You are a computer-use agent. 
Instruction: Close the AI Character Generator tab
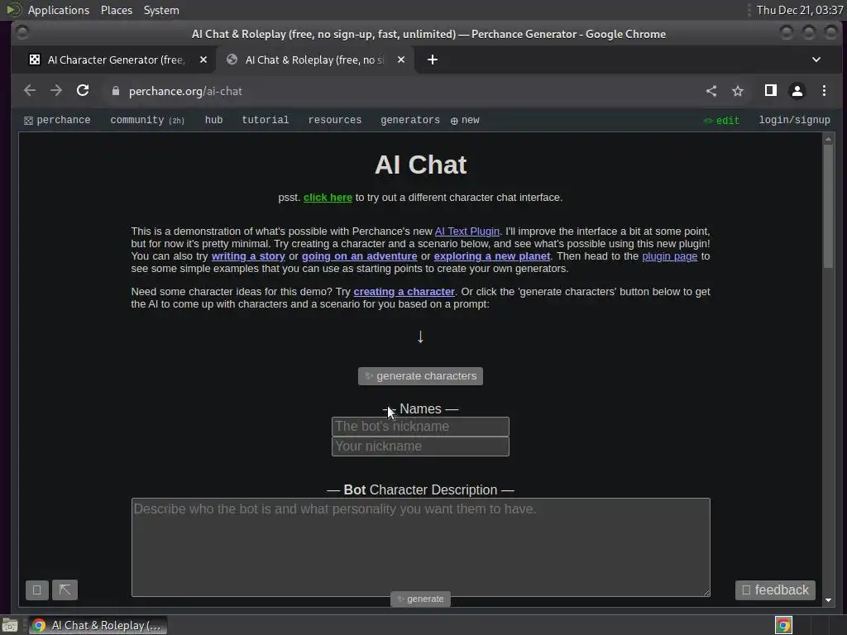pyautogui.click(x=203, y=60)
